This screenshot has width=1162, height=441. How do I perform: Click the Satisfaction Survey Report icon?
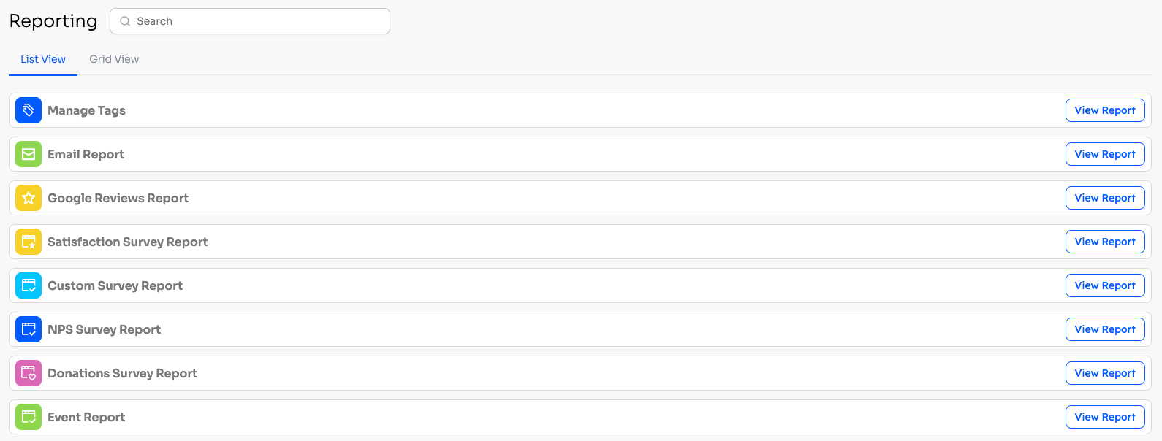tap(29, 242)
